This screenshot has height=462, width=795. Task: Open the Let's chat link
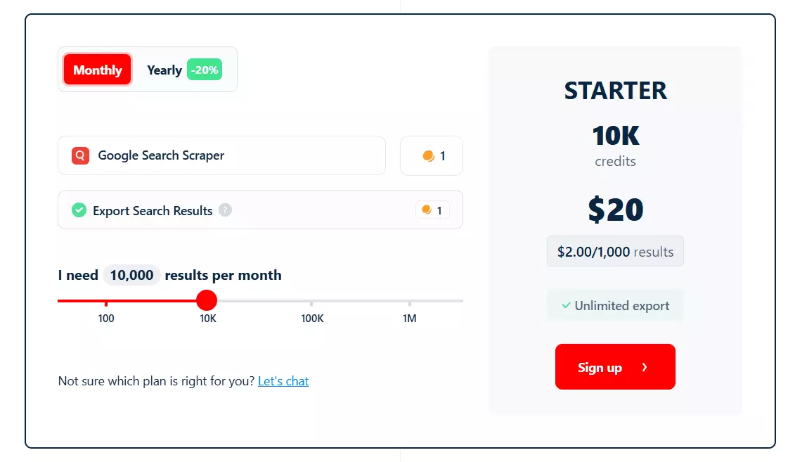pos(283,380)
